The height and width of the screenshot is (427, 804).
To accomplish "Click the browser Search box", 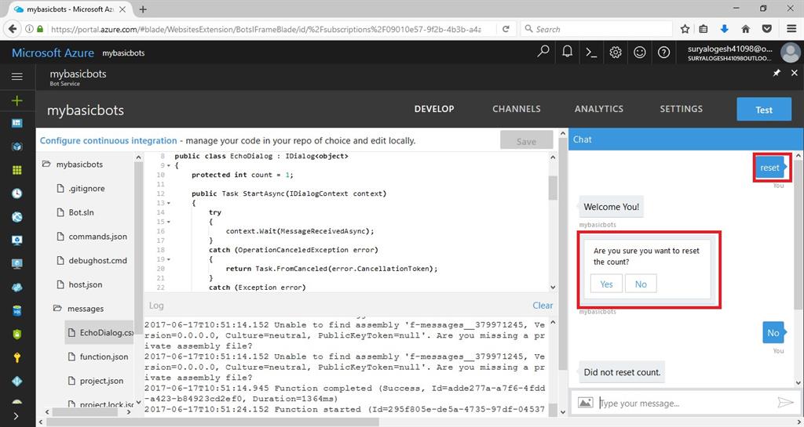I will click(597, 29).
